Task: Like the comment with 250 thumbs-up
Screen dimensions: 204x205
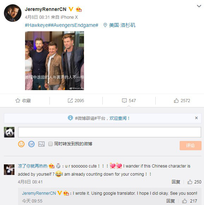Action: 190,182
